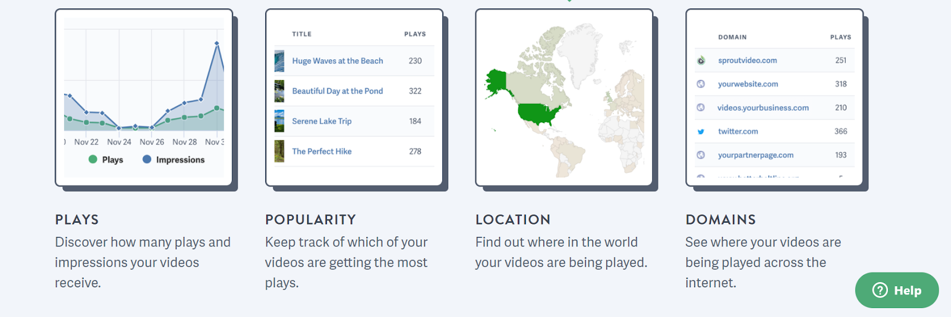Click the highlighted United States on map

[538, 113]
